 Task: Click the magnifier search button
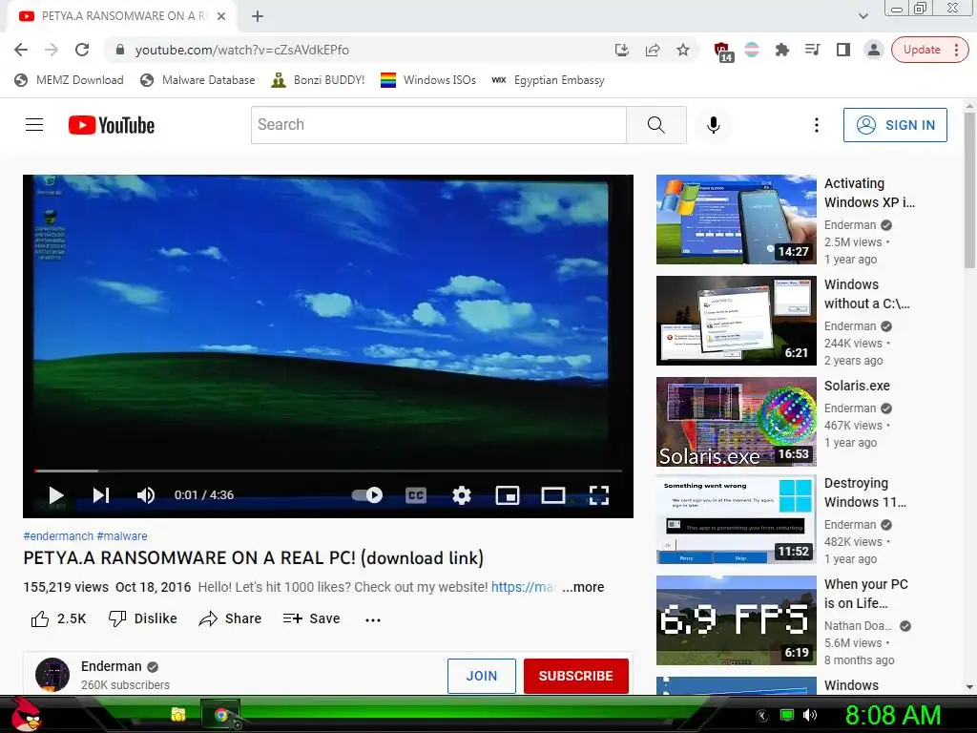point(656,125)
